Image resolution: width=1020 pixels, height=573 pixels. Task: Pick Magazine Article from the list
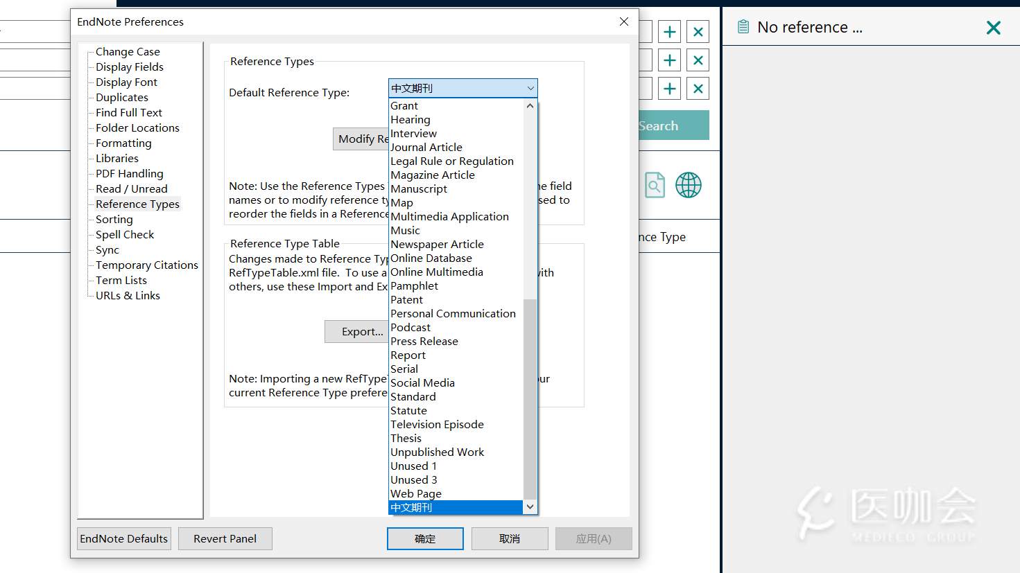pos(456,175)
